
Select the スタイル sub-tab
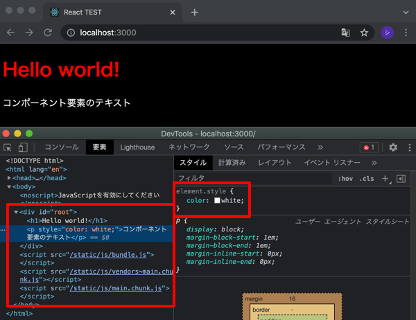click(193, 163)
